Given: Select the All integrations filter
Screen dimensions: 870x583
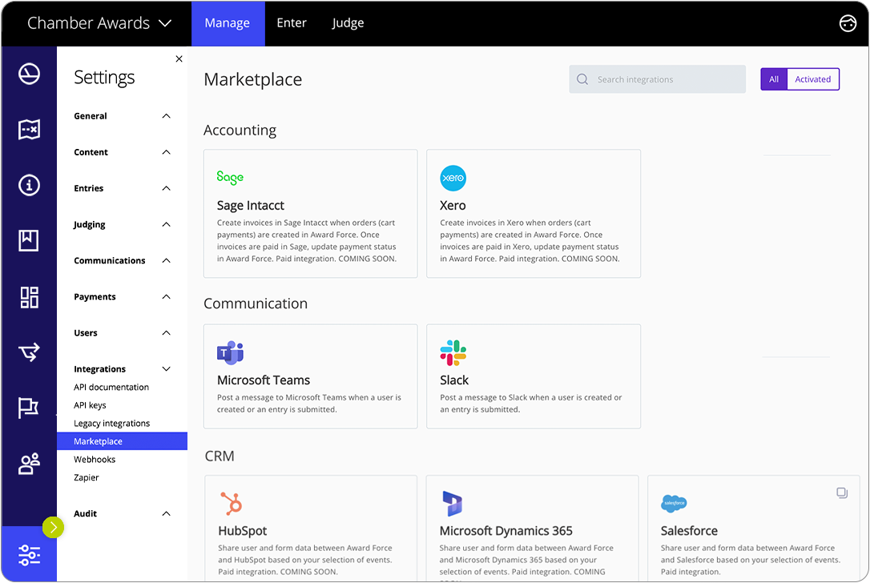Looking at the screenshot, I should [x=775, y=78].
